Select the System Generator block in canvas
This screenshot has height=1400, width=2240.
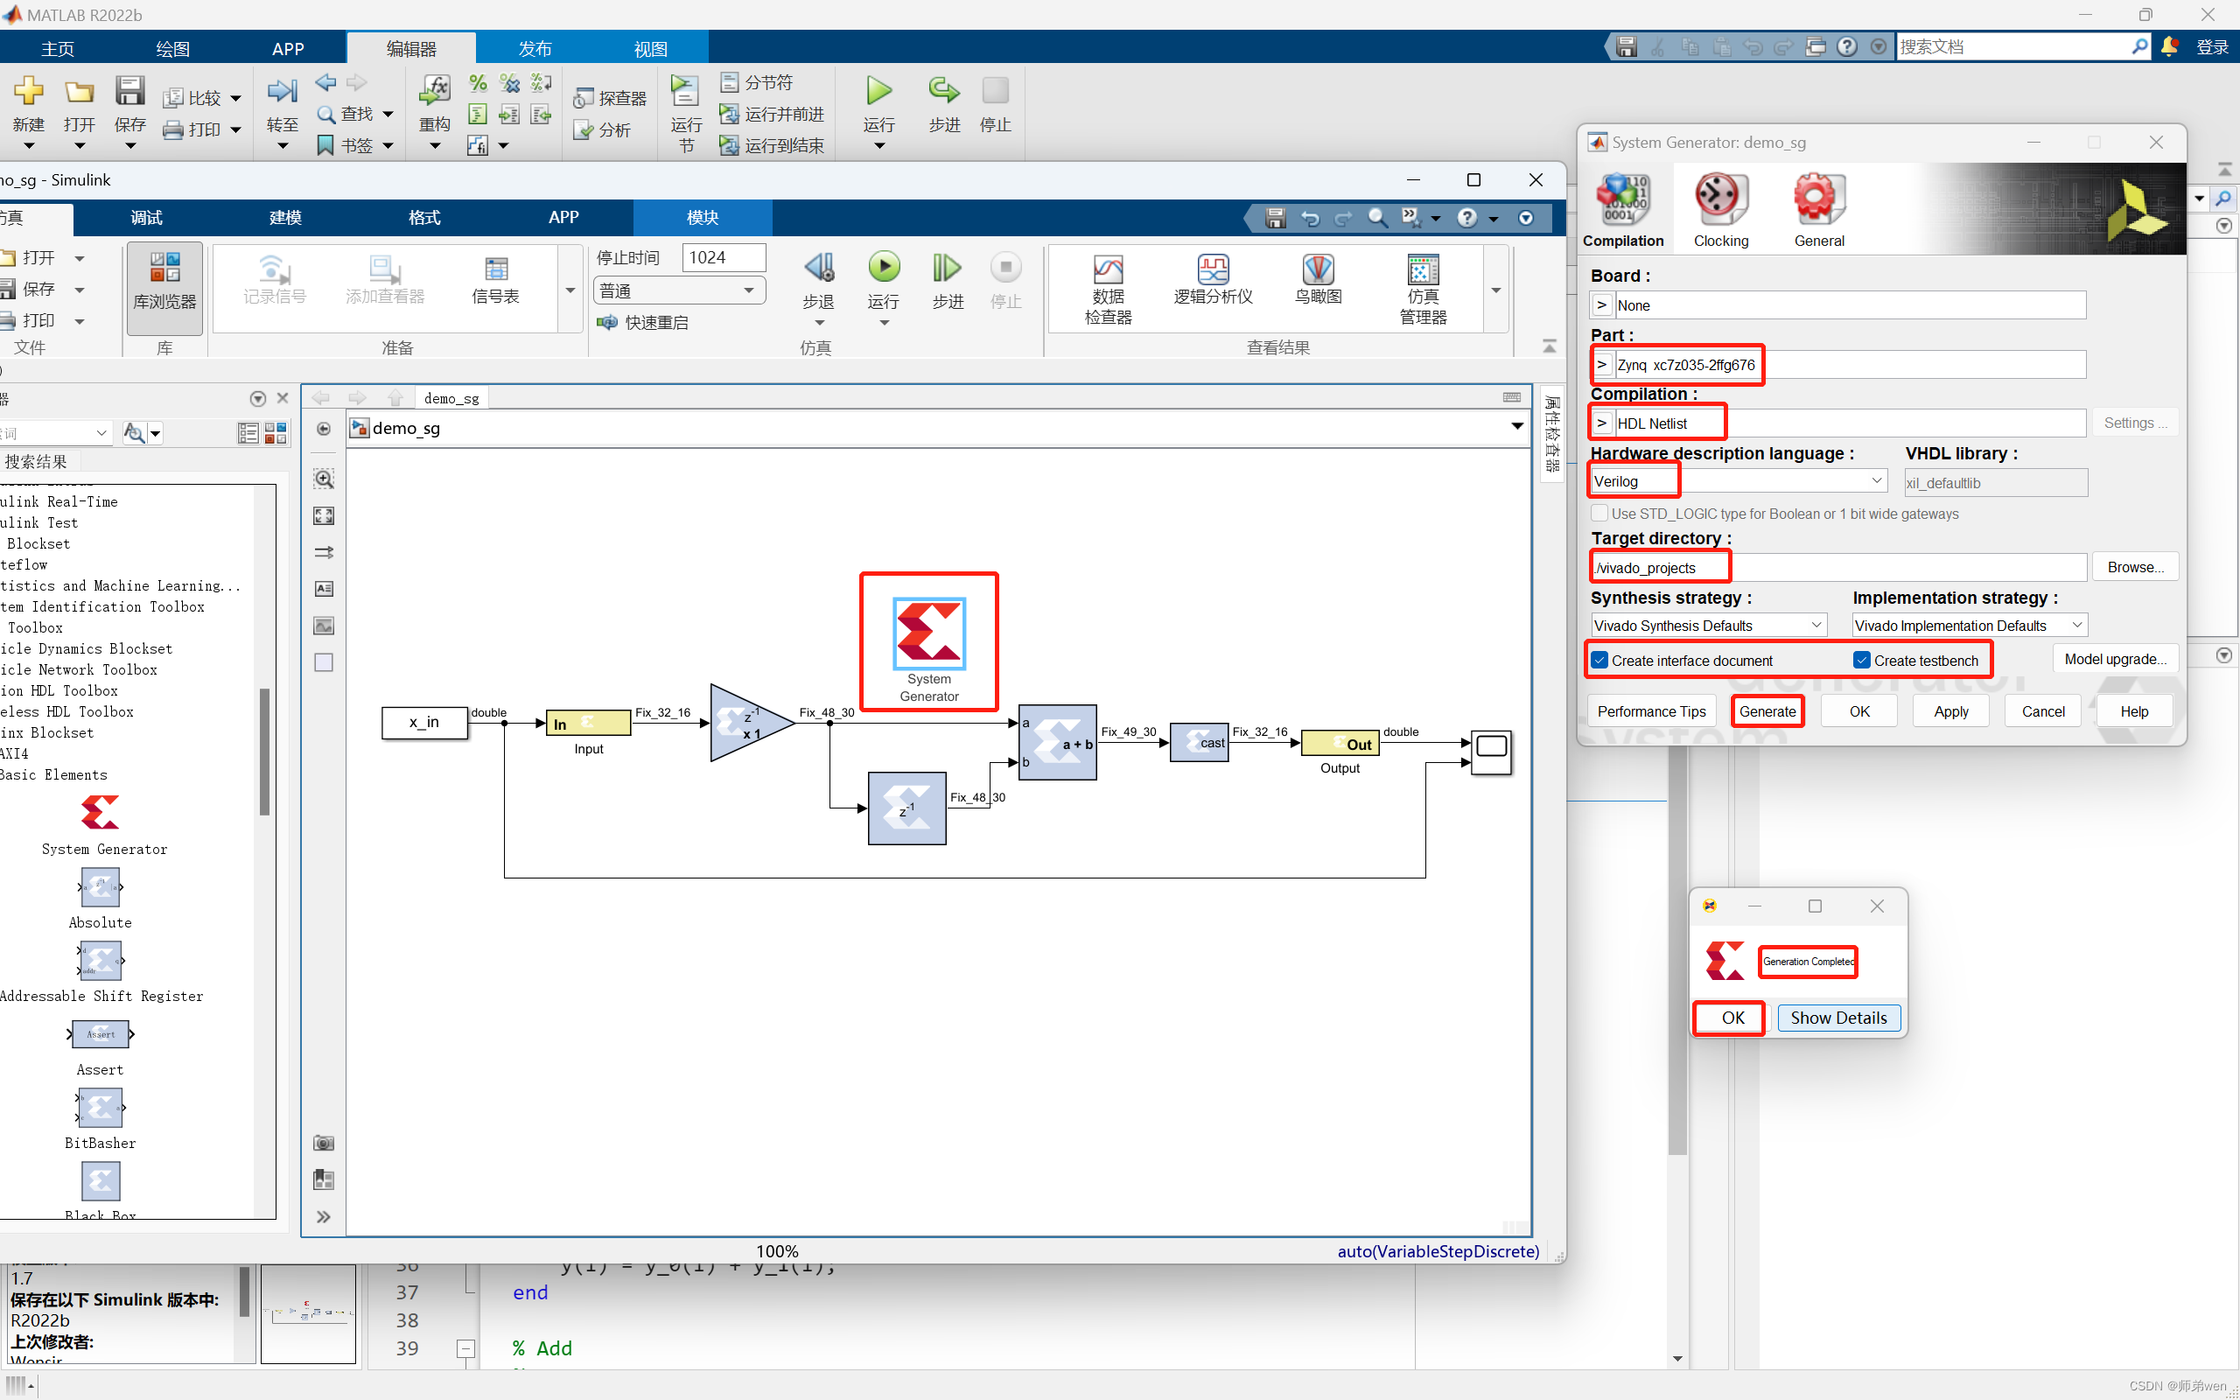click(x=928, y=634)
